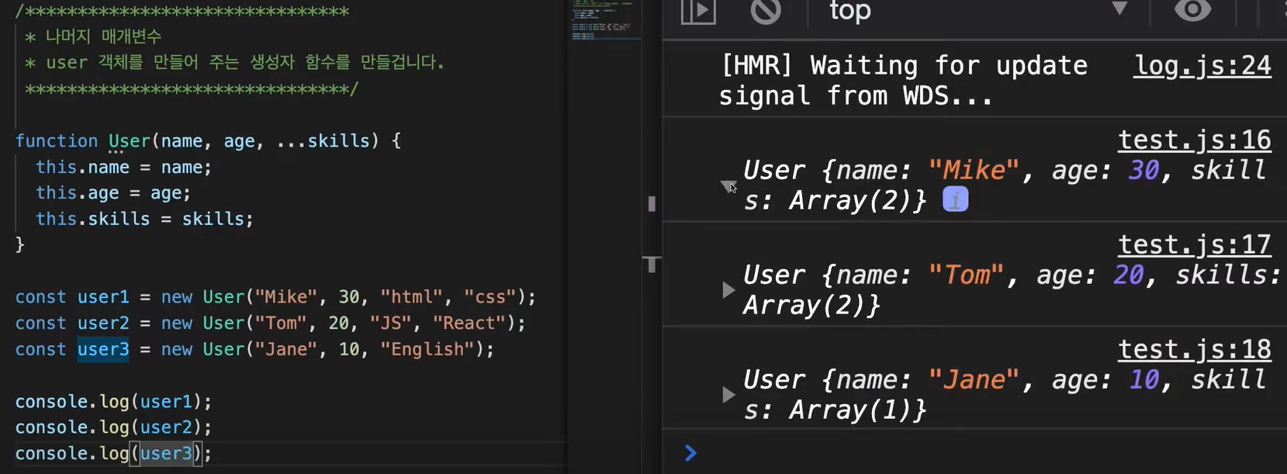Open the test.js:16 source link
The width and height of the screenshot is (1287, 474).
[1195, 140]
